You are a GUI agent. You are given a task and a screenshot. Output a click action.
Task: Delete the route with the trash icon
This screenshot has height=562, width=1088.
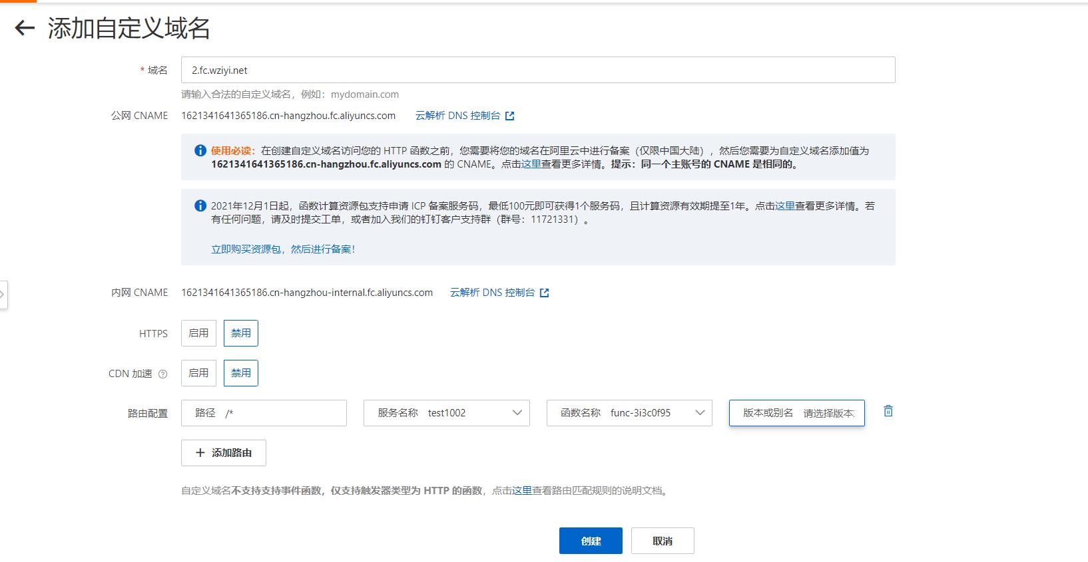888,411
